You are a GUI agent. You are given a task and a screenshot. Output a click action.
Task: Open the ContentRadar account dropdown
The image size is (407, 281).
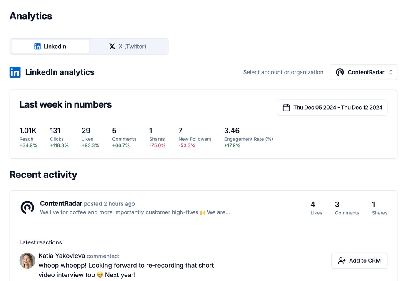tap(363, 72)
